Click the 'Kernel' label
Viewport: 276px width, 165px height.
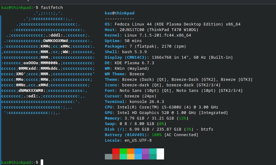[112, 35]
